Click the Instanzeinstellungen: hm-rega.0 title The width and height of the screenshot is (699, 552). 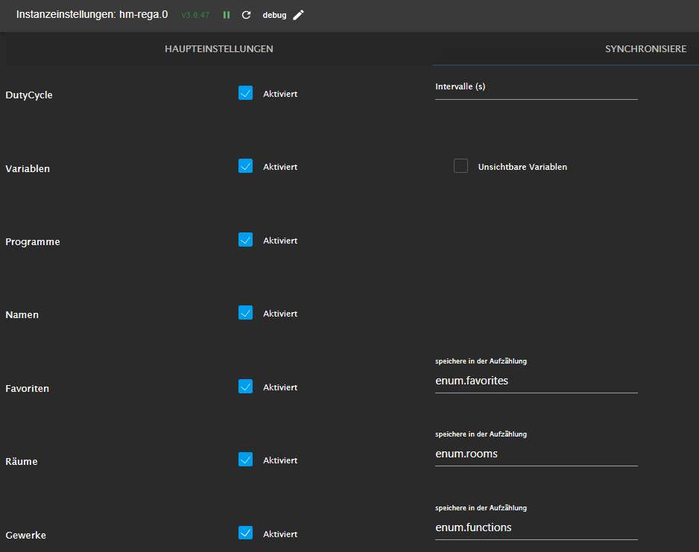click(x=92, y=15)
